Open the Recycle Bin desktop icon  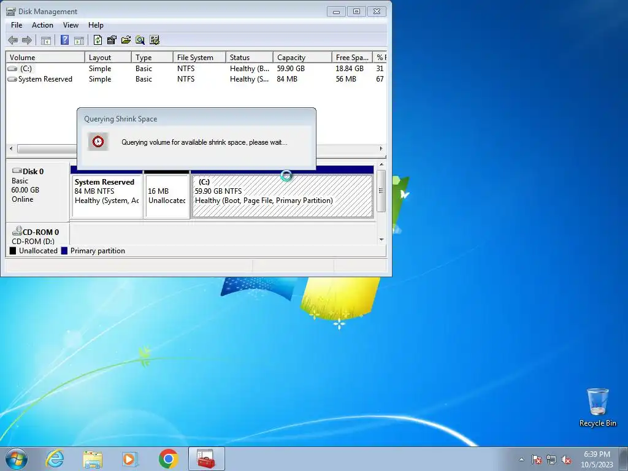(597, 407)
